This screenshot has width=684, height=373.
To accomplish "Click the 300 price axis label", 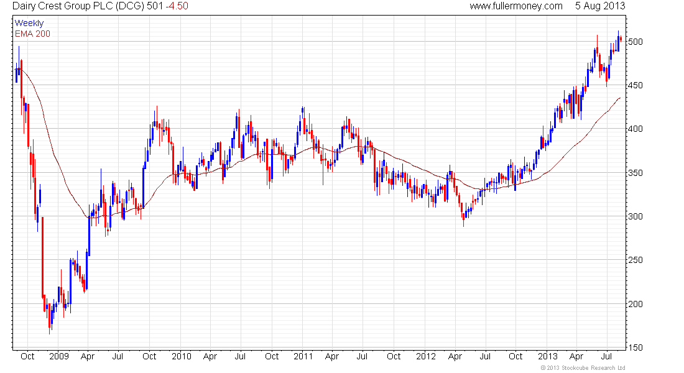I will click(x=635, y=216).
